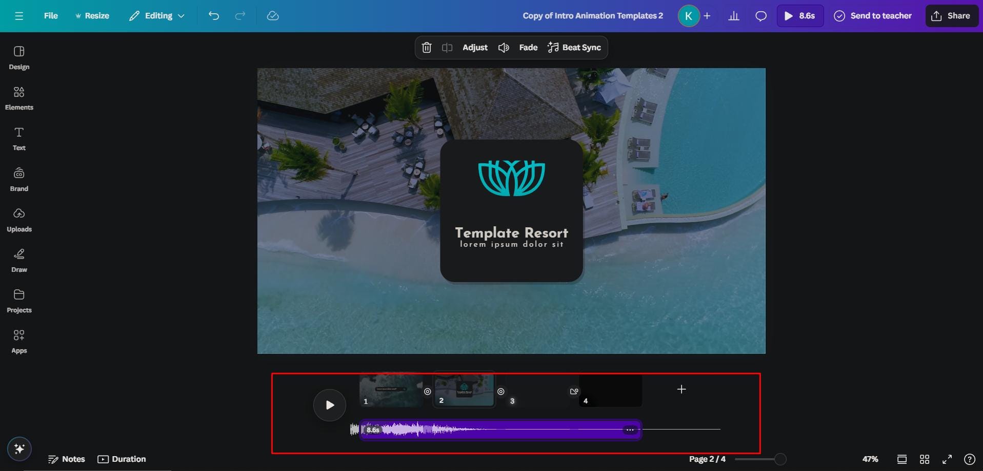
Task: Open the 47% zoom level menu
Action: (x=870, y=459)
